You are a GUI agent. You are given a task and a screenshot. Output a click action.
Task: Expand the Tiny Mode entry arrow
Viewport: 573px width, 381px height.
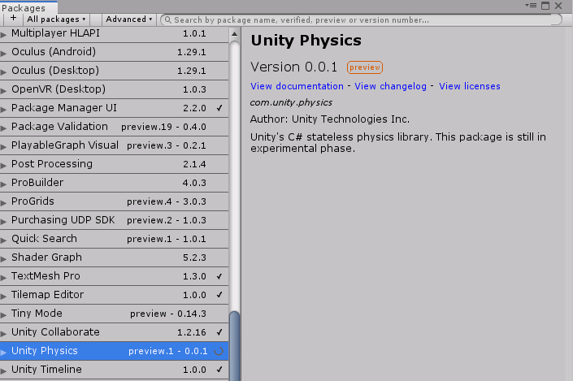coord(3,315)
